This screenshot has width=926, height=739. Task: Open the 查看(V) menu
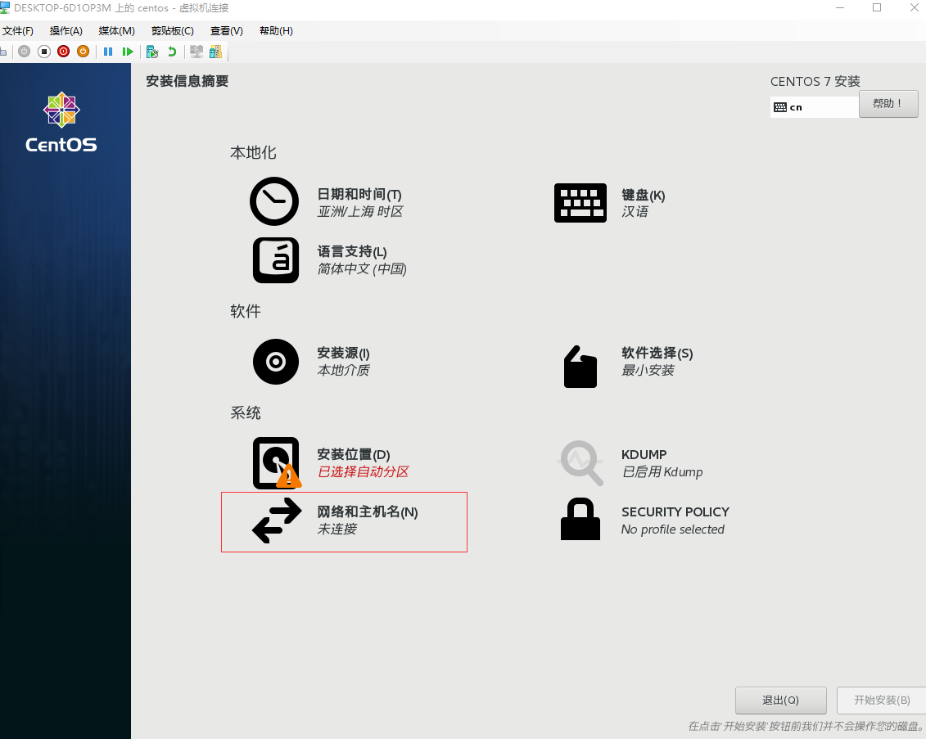coord(227,31)
